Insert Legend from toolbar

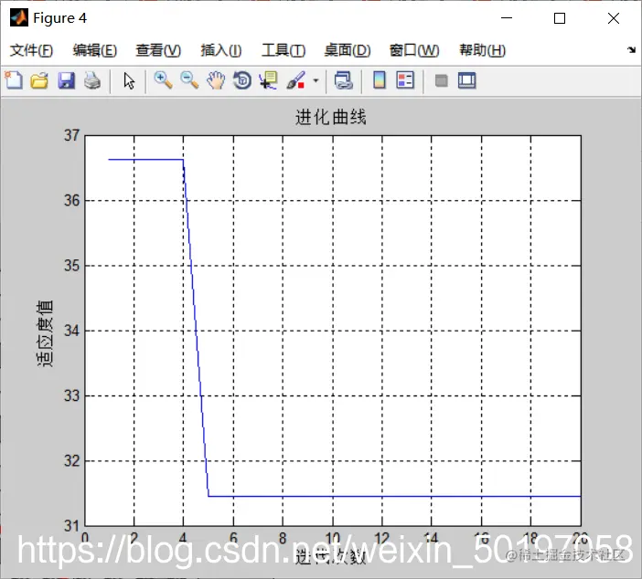(x=405, y=80)
